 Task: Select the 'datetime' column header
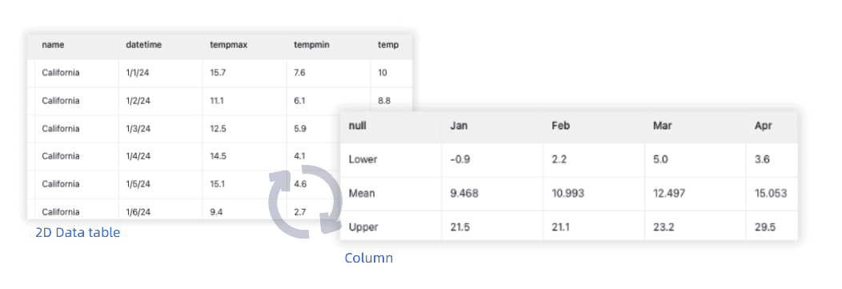click(x=143, y=45)
